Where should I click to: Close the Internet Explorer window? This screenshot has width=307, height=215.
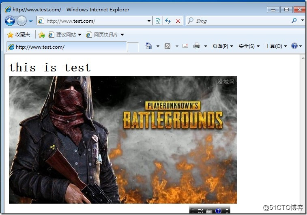300,10
